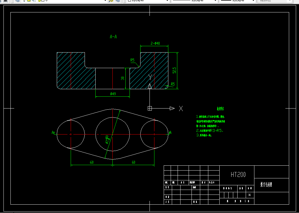Select note line 3 of technical requirements
The image size is (299, 213).
pos(204,135)
